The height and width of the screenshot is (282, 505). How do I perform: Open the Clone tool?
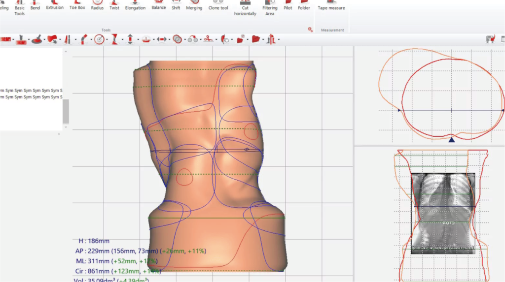pos(218,5)
